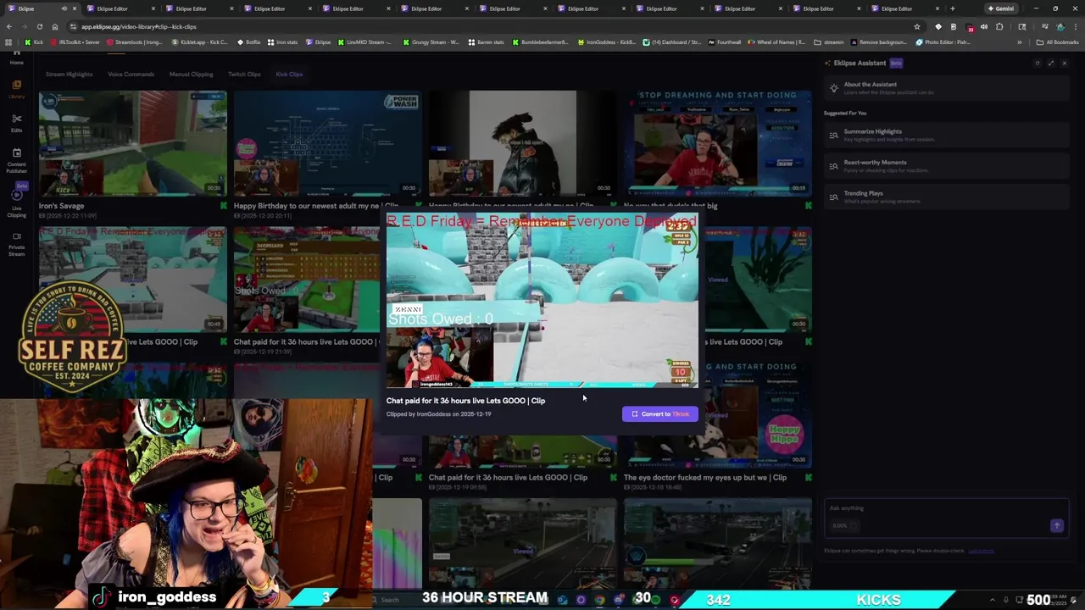Open IRLToolkit Server bookmark
Image resolution: width=1085 pixels, height=610 pixels.
pos(75,42)
